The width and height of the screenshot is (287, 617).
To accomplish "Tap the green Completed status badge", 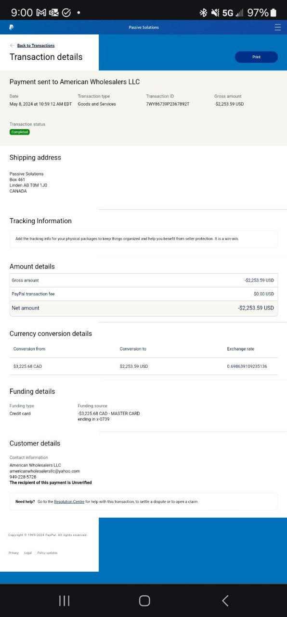I will pos(20,132).
